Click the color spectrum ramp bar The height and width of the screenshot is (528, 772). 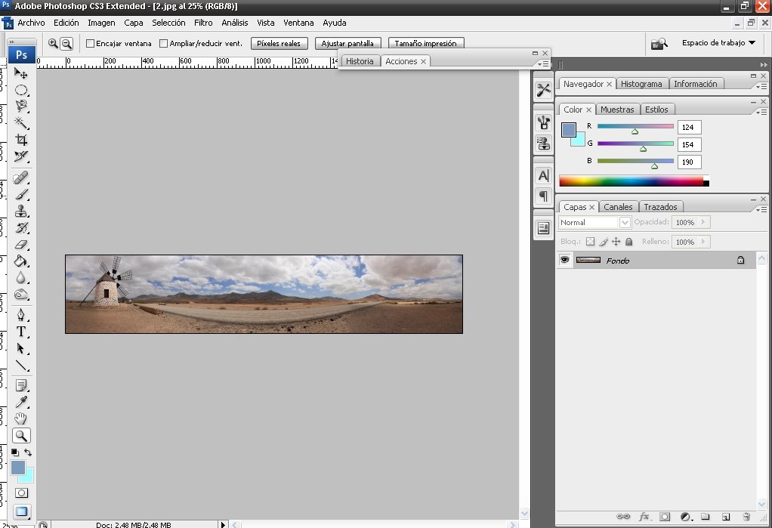pyautogui.click(x=631, y=181)
